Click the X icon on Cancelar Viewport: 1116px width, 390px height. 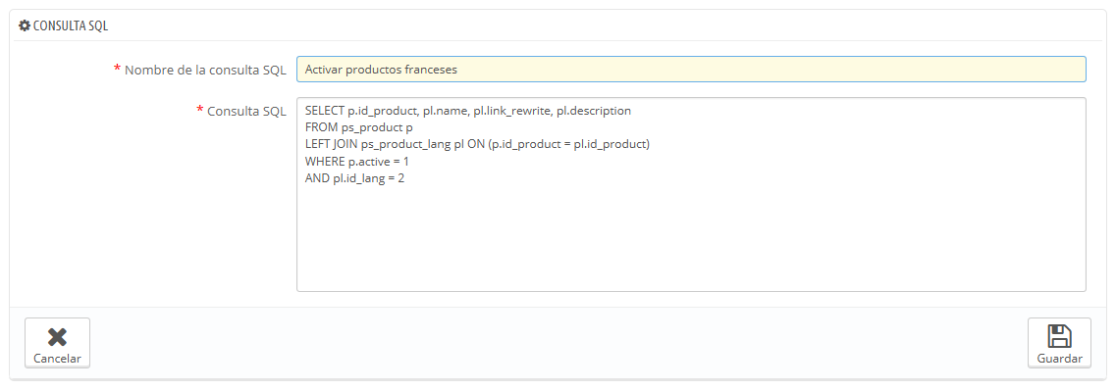click(x=57, y=337)
